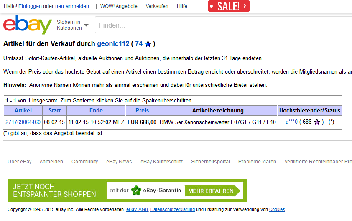Click the green eBay-Garantie checkmark badge
Screen dimensions: 352x221
[x=136, y=191]
